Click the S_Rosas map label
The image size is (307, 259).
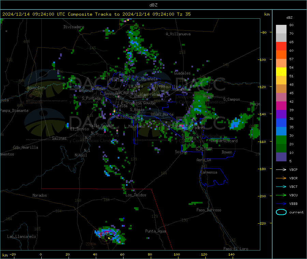point(137,110)
